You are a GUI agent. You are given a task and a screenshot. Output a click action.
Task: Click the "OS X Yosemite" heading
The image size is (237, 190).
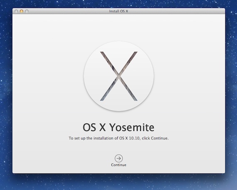click(118, 127)
